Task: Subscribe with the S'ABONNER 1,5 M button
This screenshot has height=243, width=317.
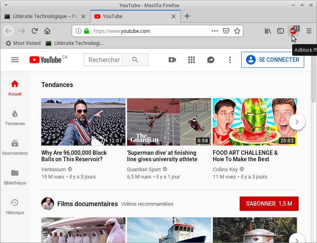Action: click(x=269, y=204)
